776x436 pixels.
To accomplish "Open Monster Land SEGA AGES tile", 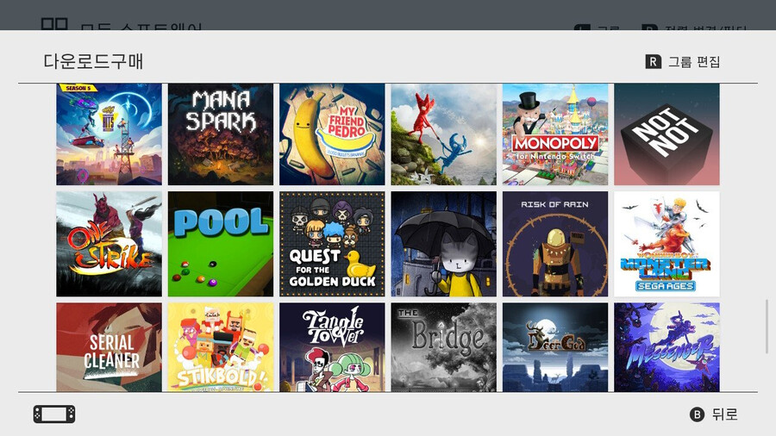I will [666, 244].
